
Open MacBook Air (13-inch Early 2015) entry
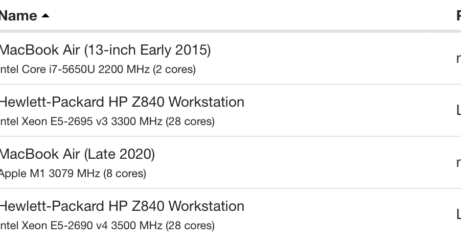105,50
